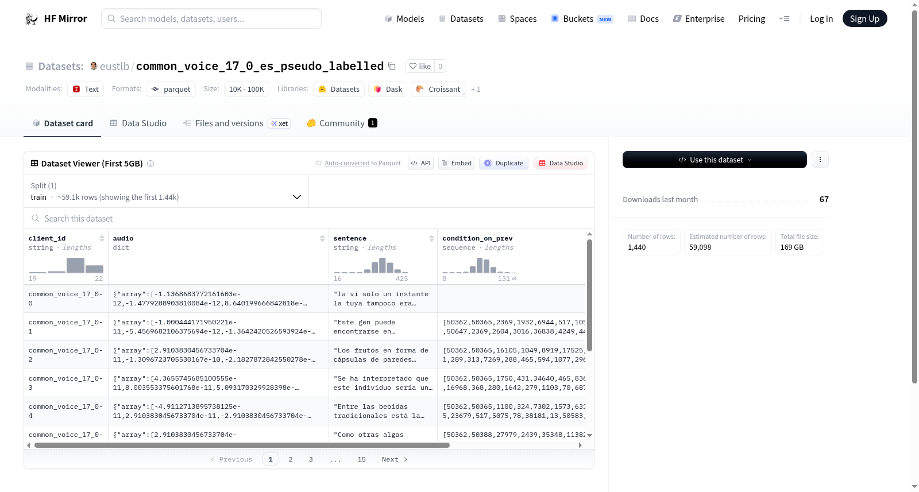This screenshot has height=492, width=919.
Task: Expand the train split dropdown
Action: (166, 191)
